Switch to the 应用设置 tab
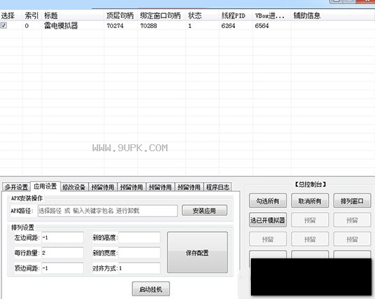The height and width of the screenshot is (299, 375). [x=45, y=186]
